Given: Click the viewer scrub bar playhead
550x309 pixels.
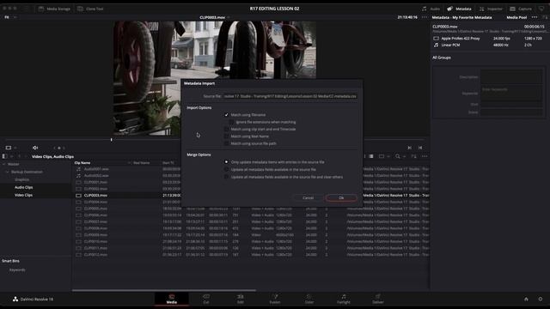Looking at the screenshot, I should point(111,139).
